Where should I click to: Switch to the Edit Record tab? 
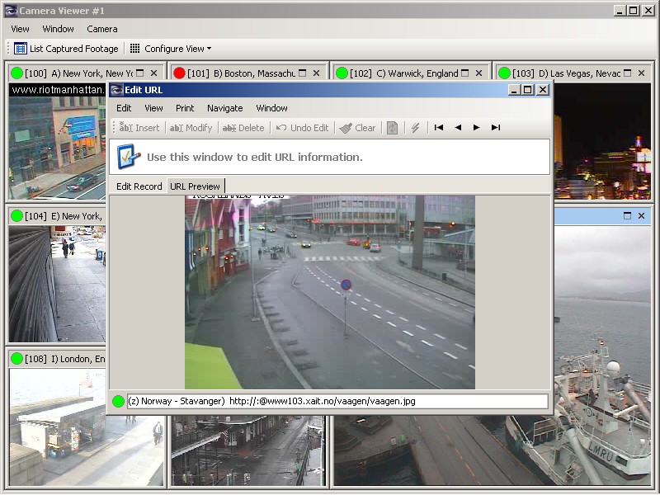[x=139, y=186]
